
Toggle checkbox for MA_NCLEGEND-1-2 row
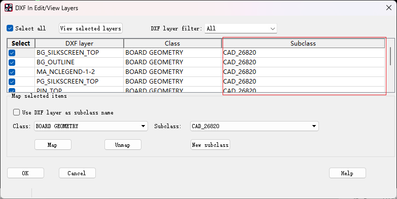click(x=12, y=72)
